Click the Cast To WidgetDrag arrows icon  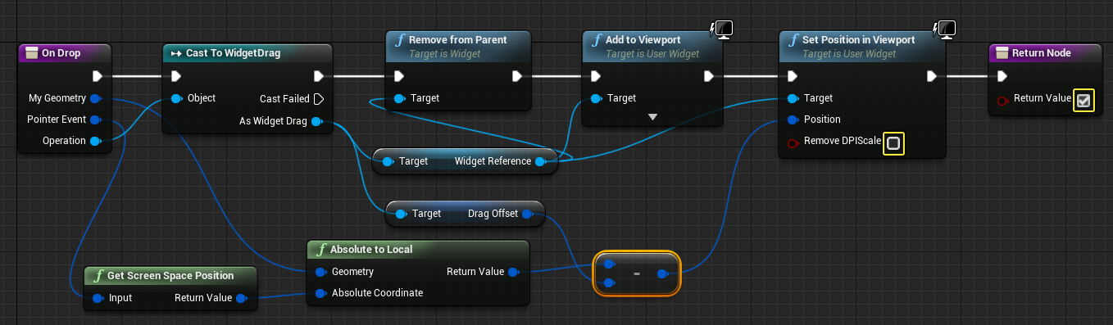click(175, 53)
